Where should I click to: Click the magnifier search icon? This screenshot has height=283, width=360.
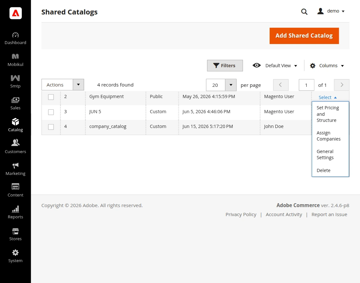pyautogui.click(x=304, y=12)
